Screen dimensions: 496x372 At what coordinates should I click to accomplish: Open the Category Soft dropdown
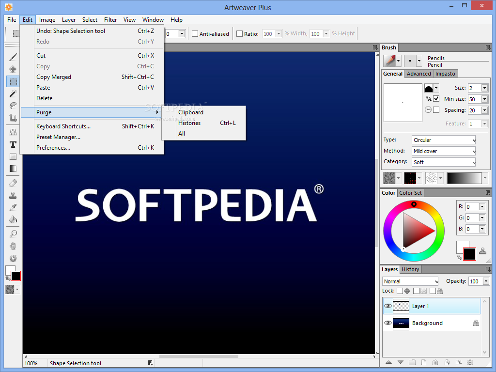point(444,162)
